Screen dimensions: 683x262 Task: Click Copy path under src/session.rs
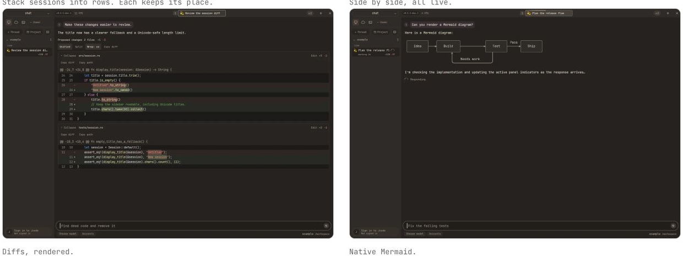(x=85, y=63)
